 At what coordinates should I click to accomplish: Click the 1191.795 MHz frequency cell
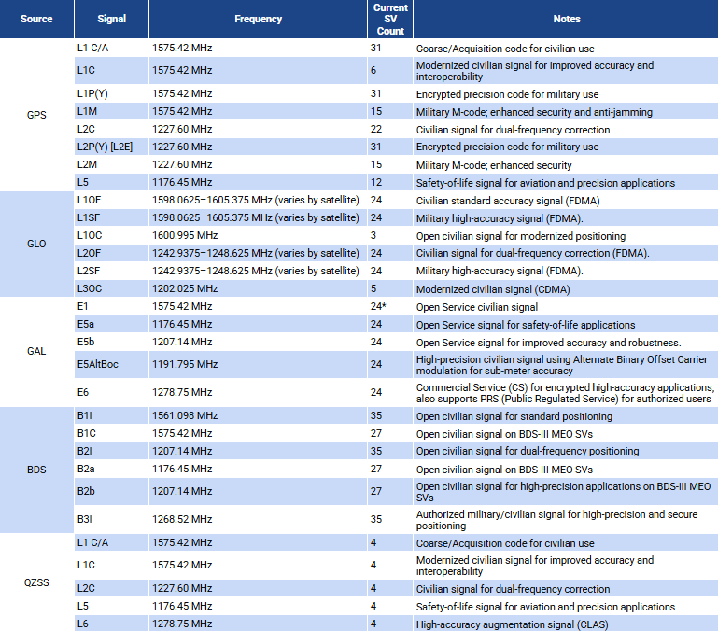pos(258,364)
